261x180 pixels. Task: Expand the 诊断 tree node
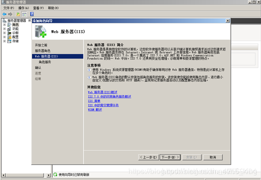coord(5,33)
